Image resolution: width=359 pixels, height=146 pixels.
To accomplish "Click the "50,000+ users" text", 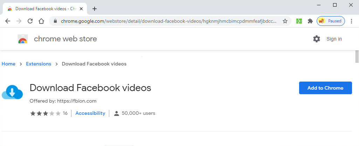I will pos(138,113).
